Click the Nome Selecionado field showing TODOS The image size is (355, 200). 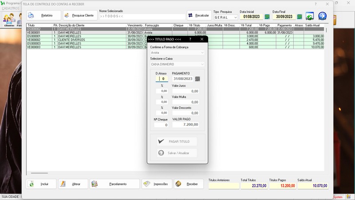tap(142, 16)
